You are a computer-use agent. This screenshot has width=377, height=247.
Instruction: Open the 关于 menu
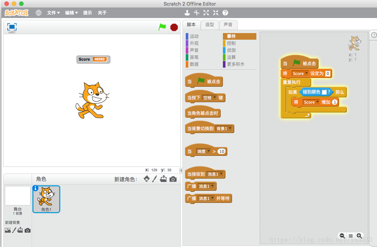point(102,13)
